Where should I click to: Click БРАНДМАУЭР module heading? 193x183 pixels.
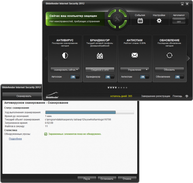point(100,40)
